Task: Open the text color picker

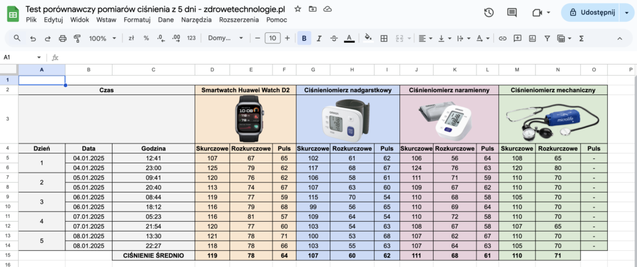Action: (349, 38)
